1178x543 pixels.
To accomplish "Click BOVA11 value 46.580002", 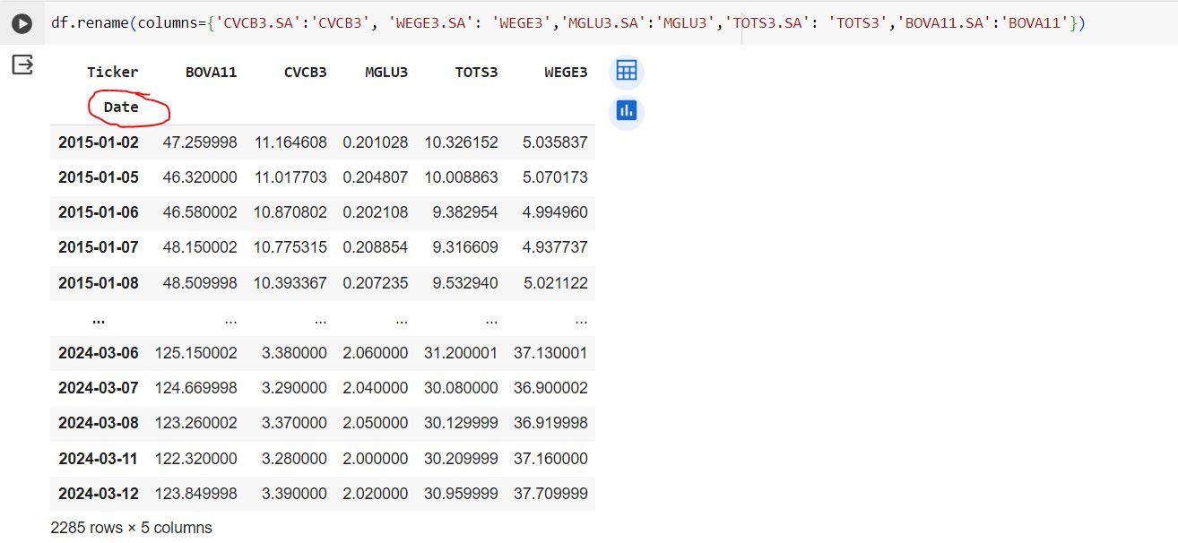I will coord(200,212).
